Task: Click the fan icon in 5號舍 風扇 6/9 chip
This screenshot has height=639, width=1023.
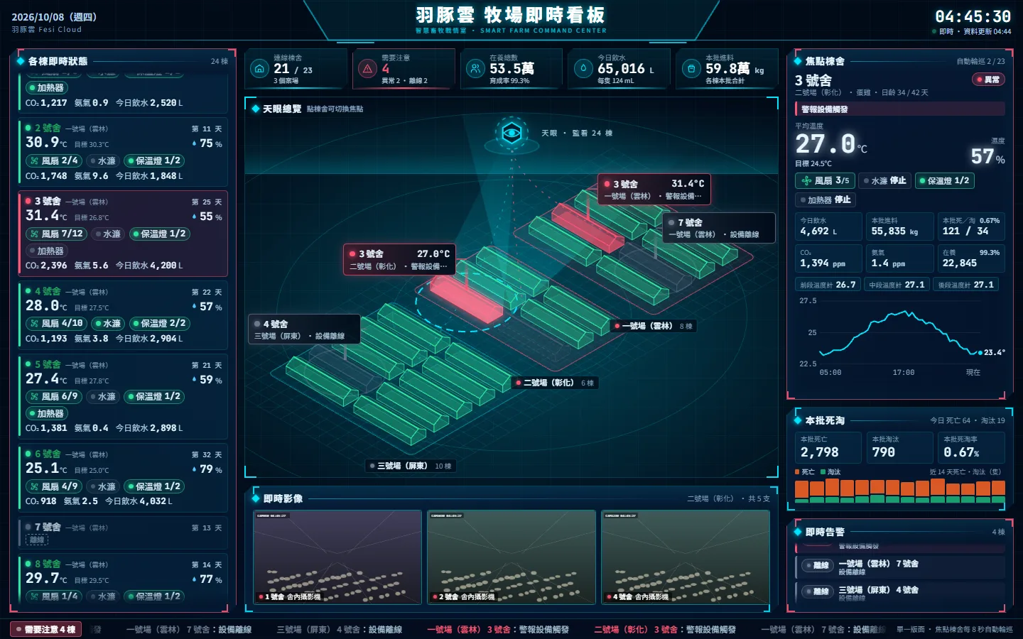Action: [x=34, y=396]
